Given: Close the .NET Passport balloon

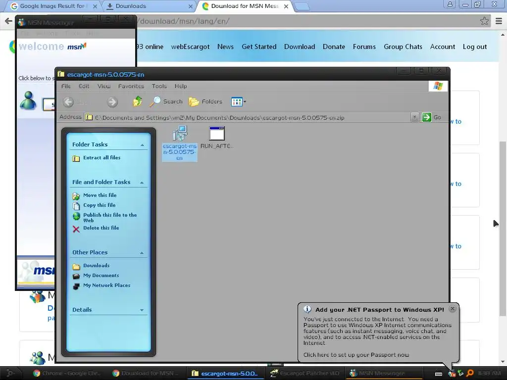Looking at the screenshot, I should pyautogui.click(x=453, y=309).
